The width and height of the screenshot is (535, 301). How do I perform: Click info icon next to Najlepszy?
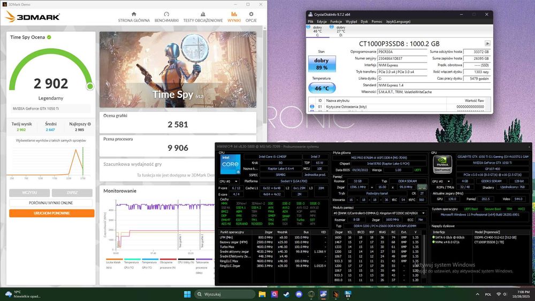tap(89, 124)
